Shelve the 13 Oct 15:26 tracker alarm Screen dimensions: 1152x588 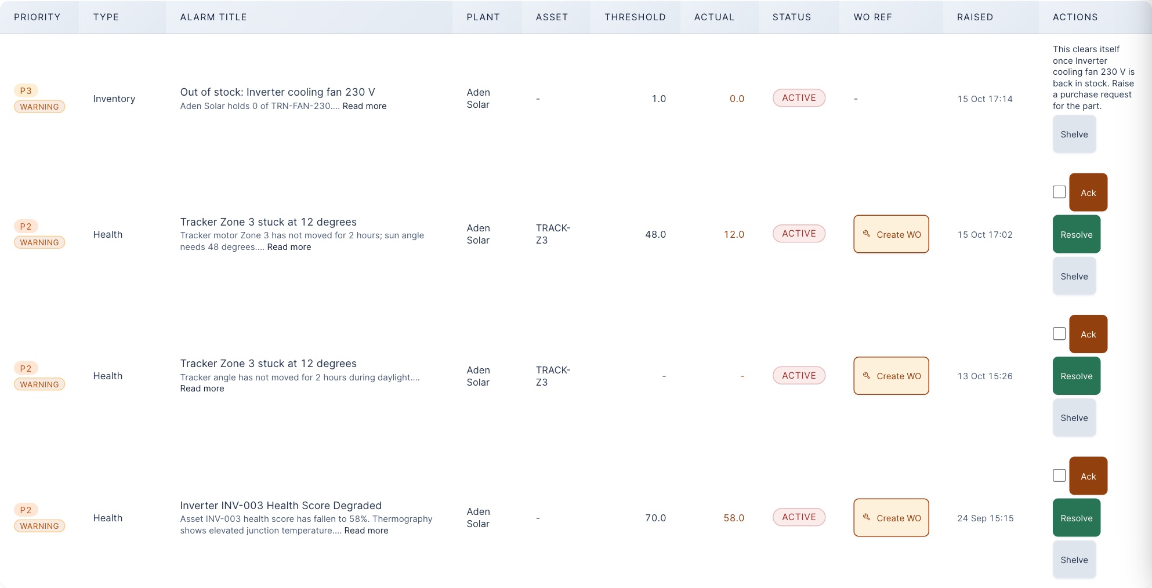(x=1074, y=418)
